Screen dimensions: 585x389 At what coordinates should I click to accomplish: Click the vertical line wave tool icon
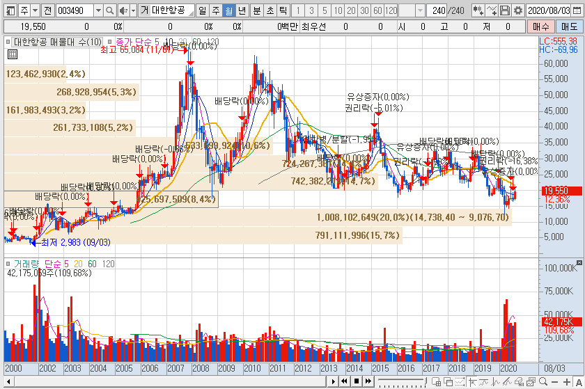coord(495,381)
